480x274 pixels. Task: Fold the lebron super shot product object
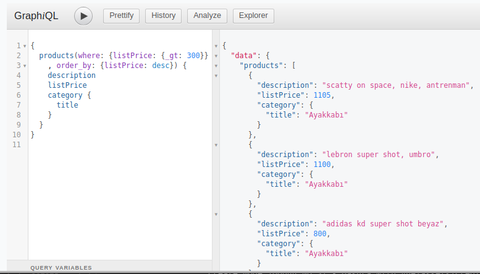tap(216, 145)
